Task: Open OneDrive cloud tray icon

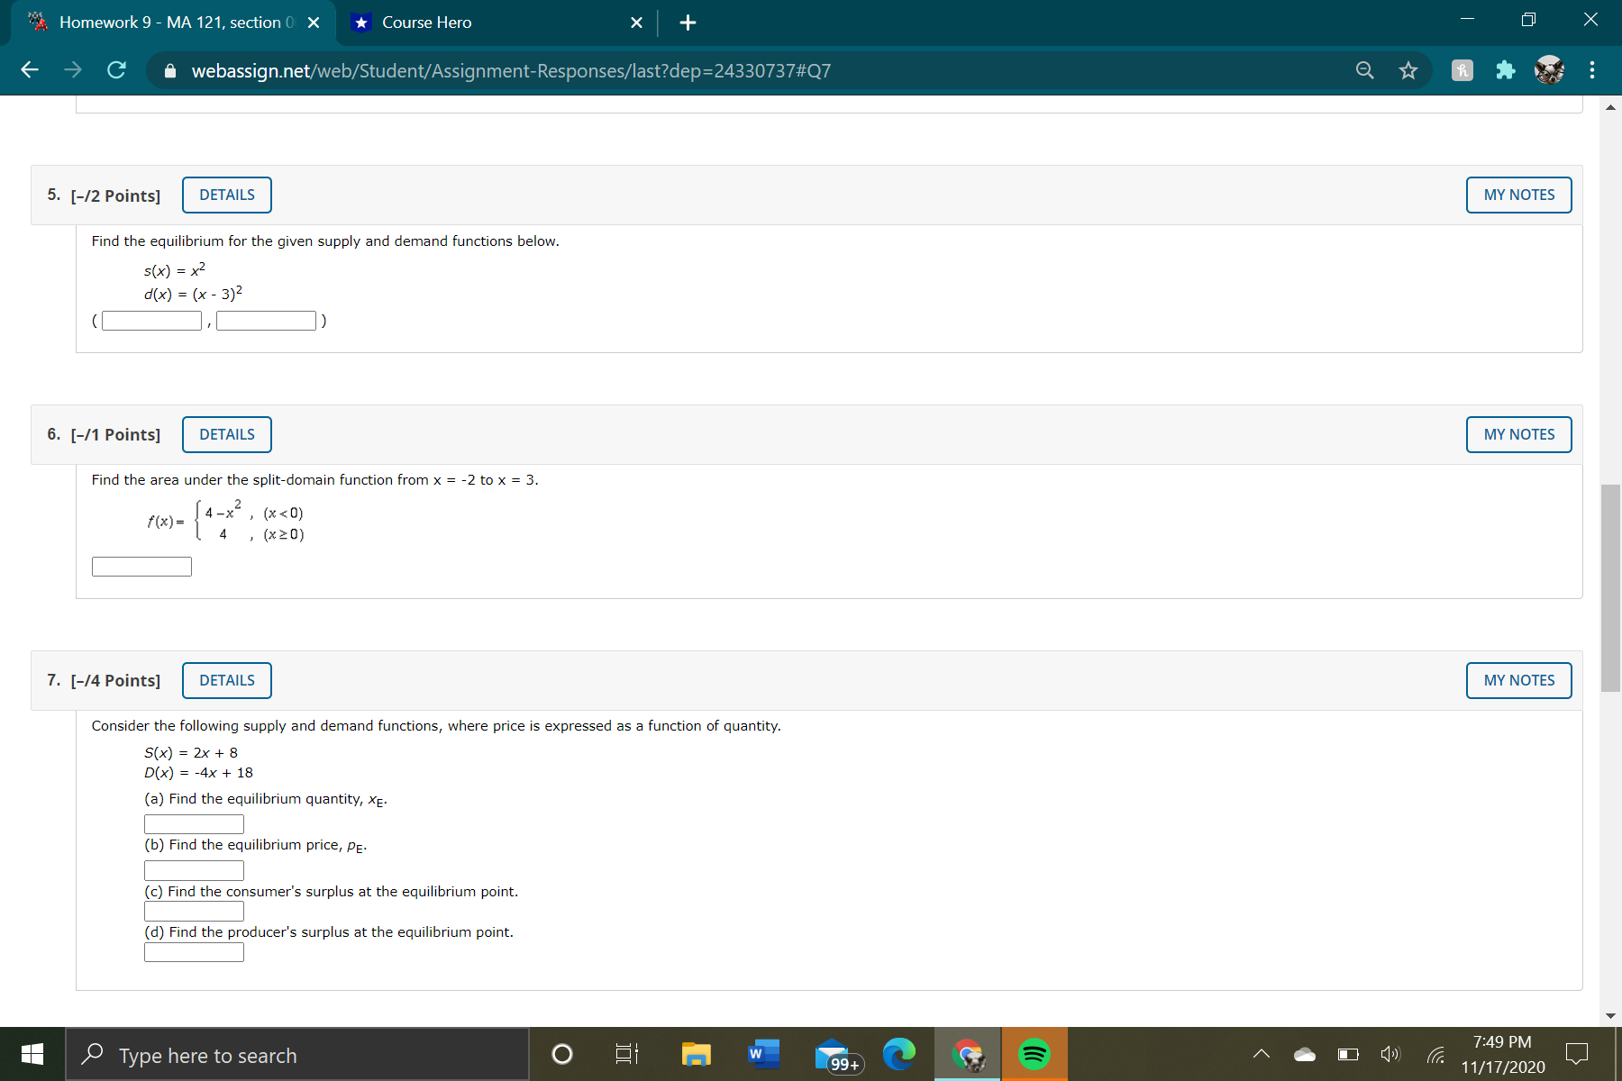Action: coord(1304,1054)
